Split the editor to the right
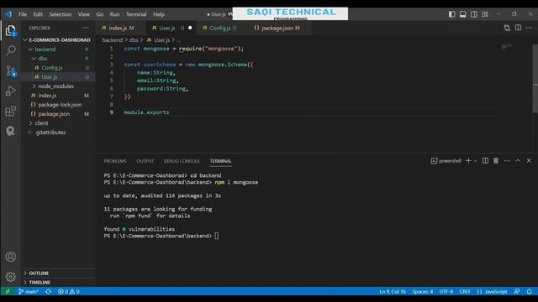Screen dimensions: 538x302 [518, 28]
